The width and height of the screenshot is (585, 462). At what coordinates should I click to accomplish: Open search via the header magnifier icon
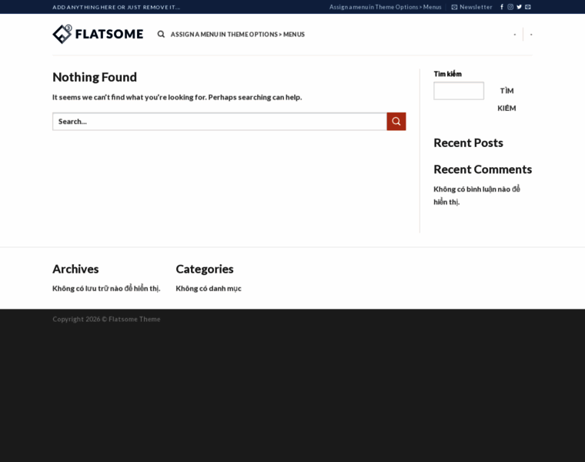[161, 34]
